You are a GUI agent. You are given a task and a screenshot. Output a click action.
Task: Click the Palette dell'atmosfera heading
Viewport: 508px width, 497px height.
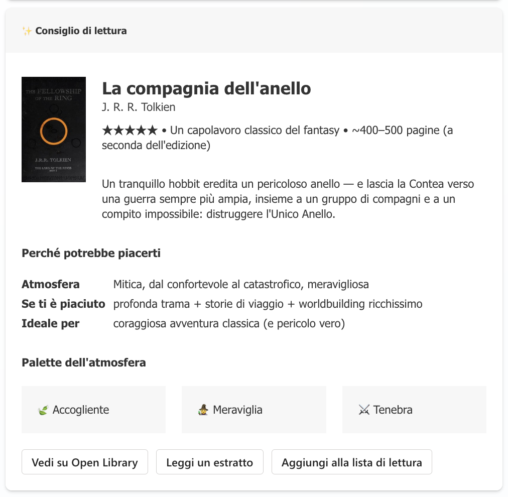[x=84, y=362]
